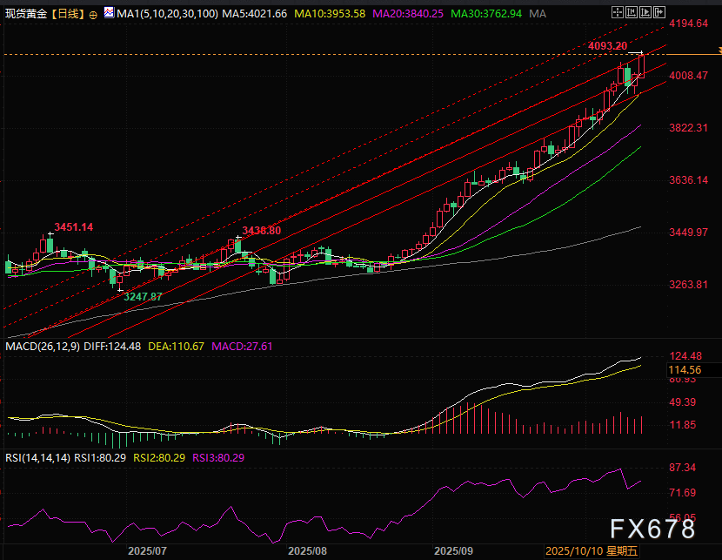The height and width of the screenshot is (560, 722).
Task: Click the 2025/07 label on time axis
Action: [146, 551]
